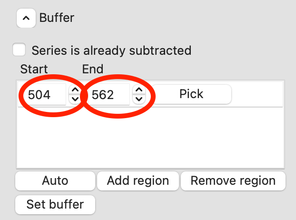
Task: Click the Start column label
Action: pyautogui.click(x=34, y=69)
